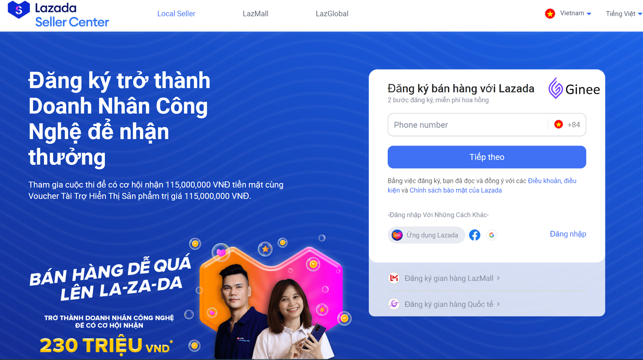Expand Đăng ký gian hàng LazMall chevron
Image resolution: width=643 pixels, height=360 pixels.
[498, 278]
